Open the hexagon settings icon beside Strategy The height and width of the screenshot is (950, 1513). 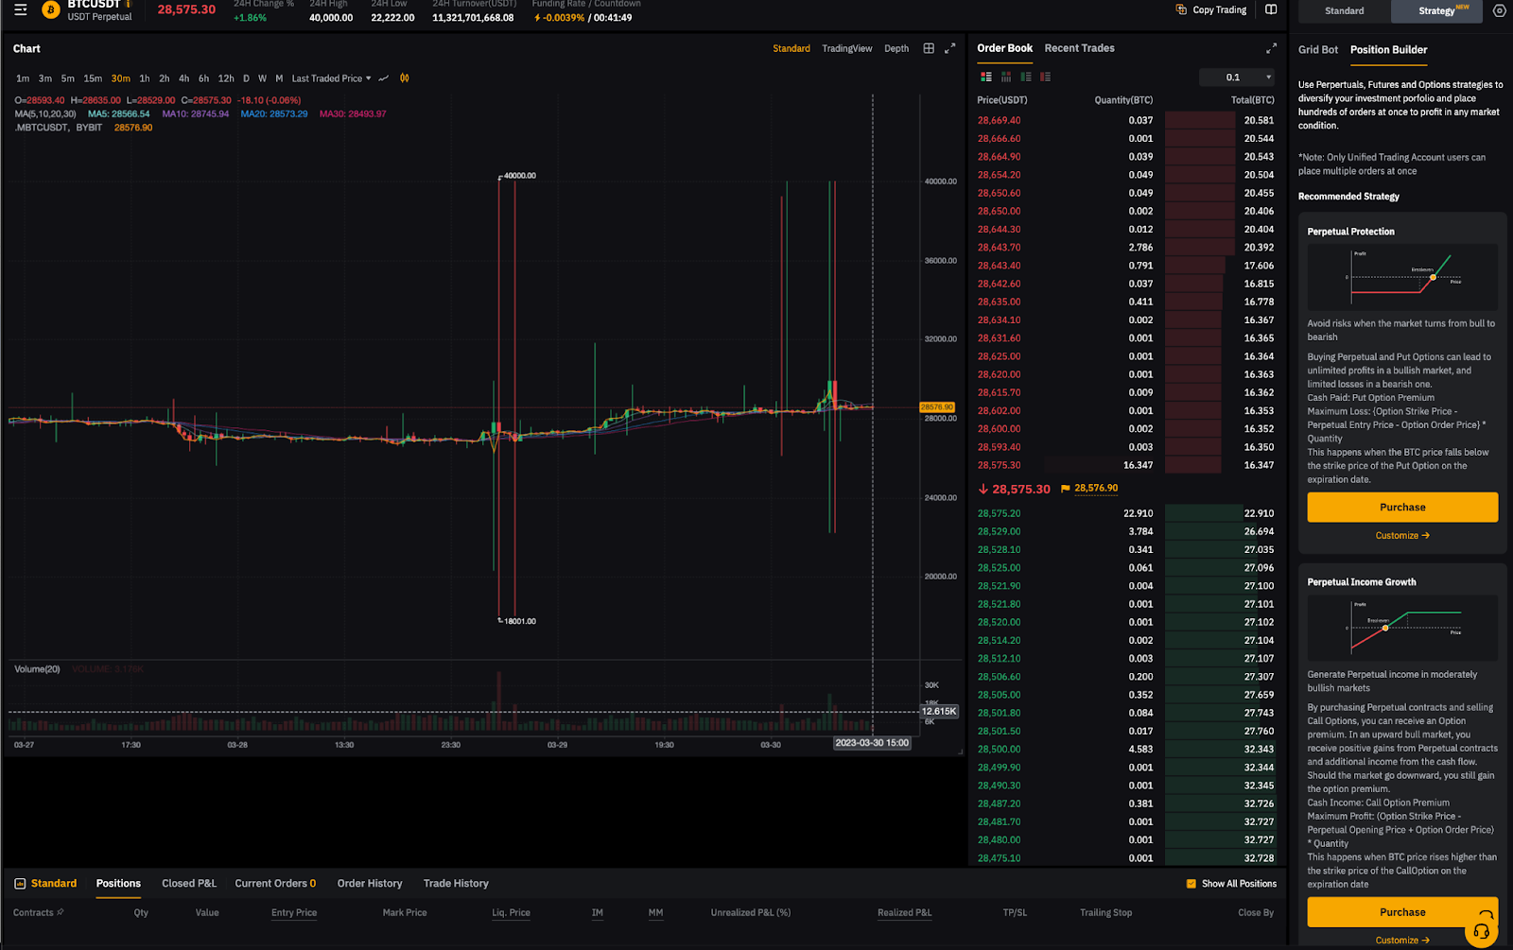pyautogui.click(x=1499, y=10)
